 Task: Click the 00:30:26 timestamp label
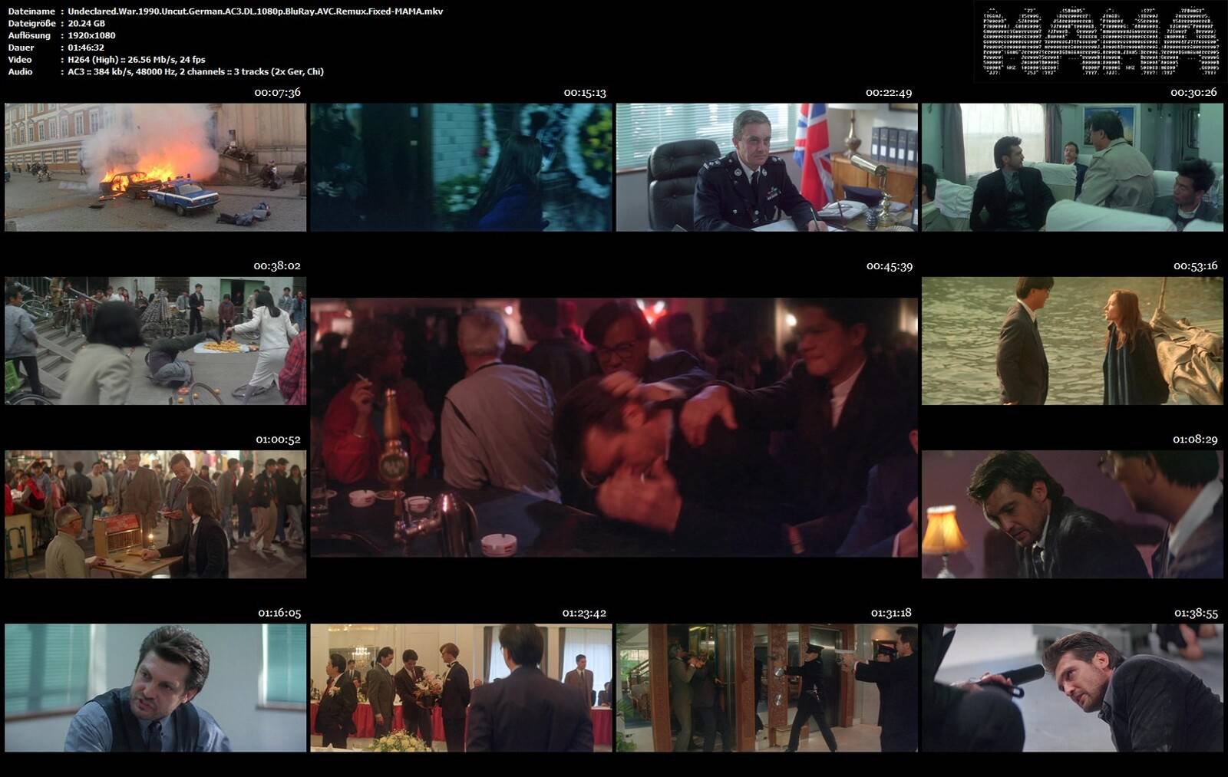pos(1193,93)
